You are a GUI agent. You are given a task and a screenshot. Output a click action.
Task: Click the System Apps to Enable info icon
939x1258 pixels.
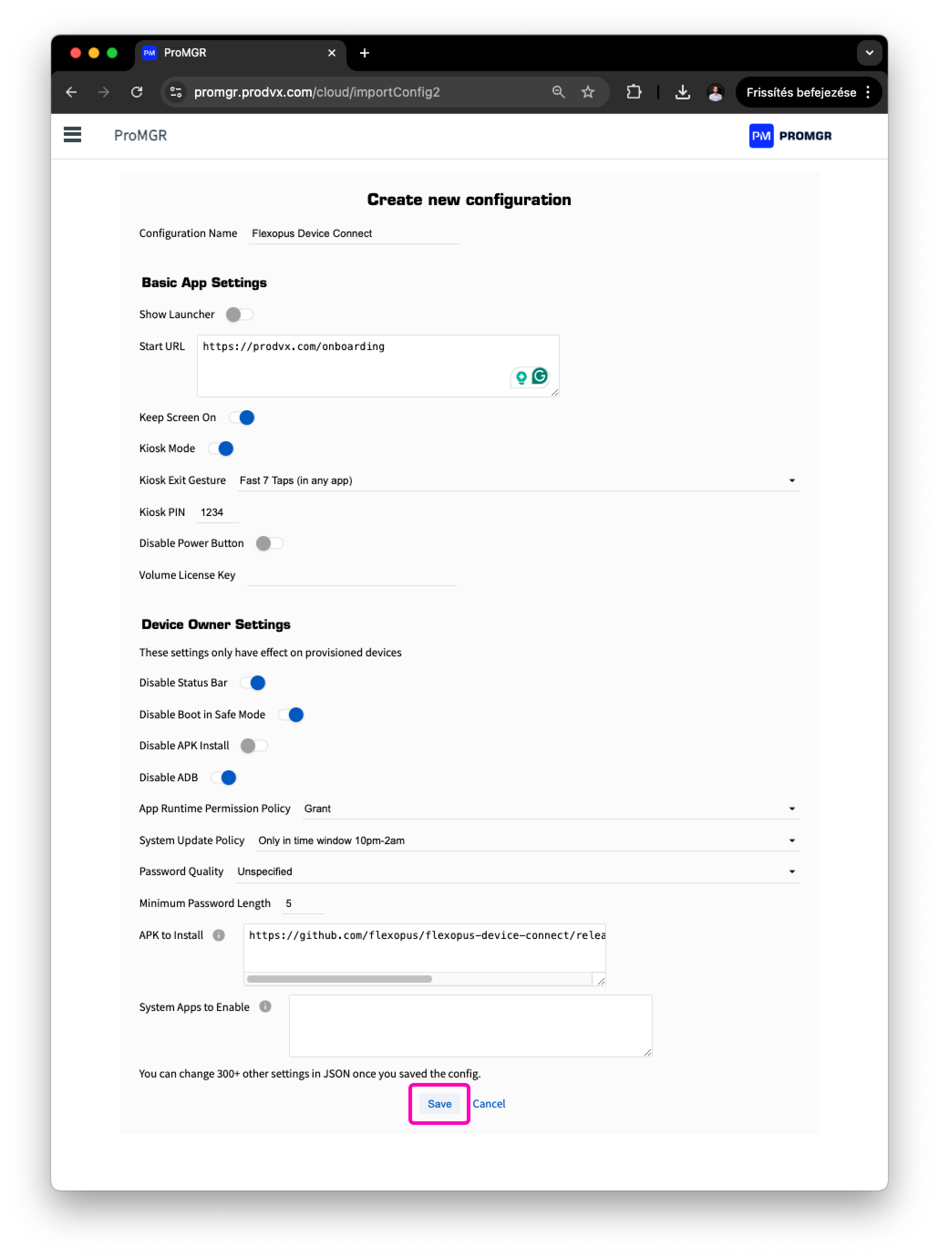coord(265,1006)
